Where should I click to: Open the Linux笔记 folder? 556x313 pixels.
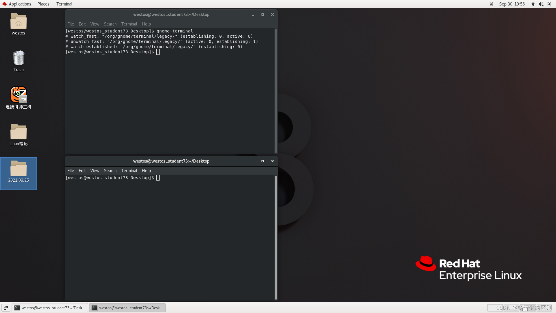18,132
